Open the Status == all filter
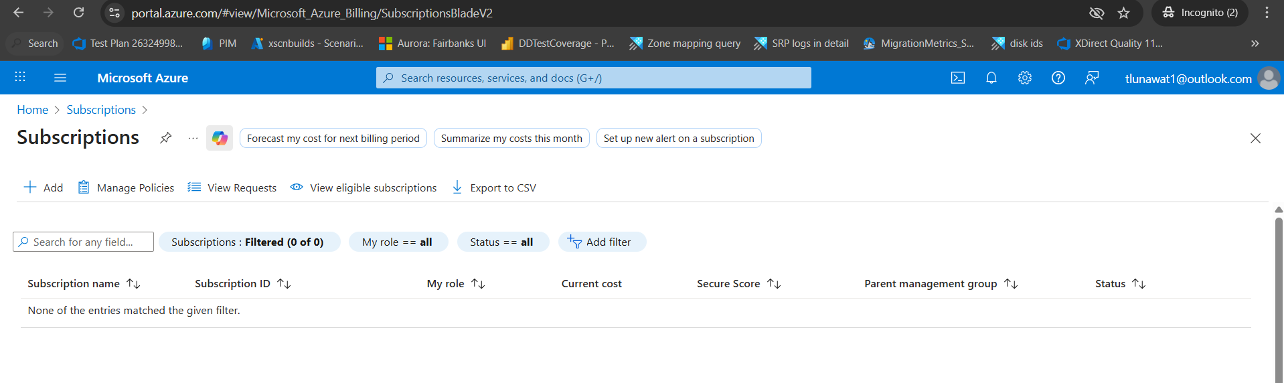Image resolution: width=1284 pixels, height=383 pixels. 503,242
